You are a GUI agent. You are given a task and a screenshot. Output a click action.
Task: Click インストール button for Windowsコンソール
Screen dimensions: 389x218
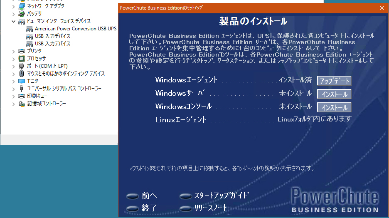pyautogui.click(x=334, y=107)
